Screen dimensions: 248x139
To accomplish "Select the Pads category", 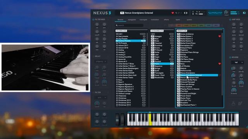I will (162, 59).
